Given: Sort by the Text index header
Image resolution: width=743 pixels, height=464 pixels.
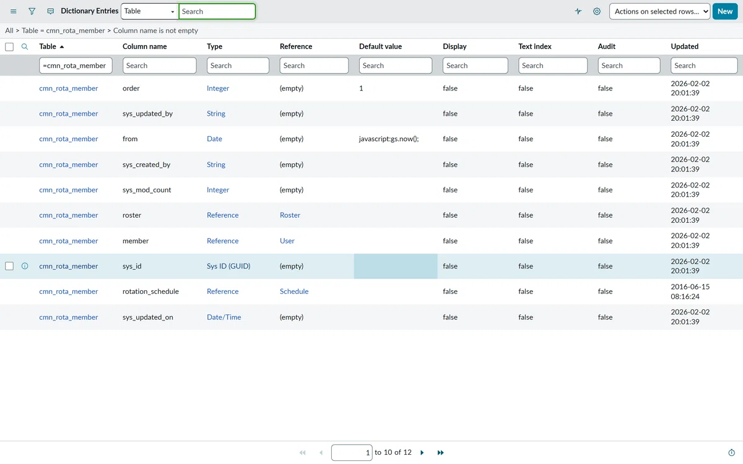Looking at the screenshot, I should pyautogui.click(x=535, y=46).
